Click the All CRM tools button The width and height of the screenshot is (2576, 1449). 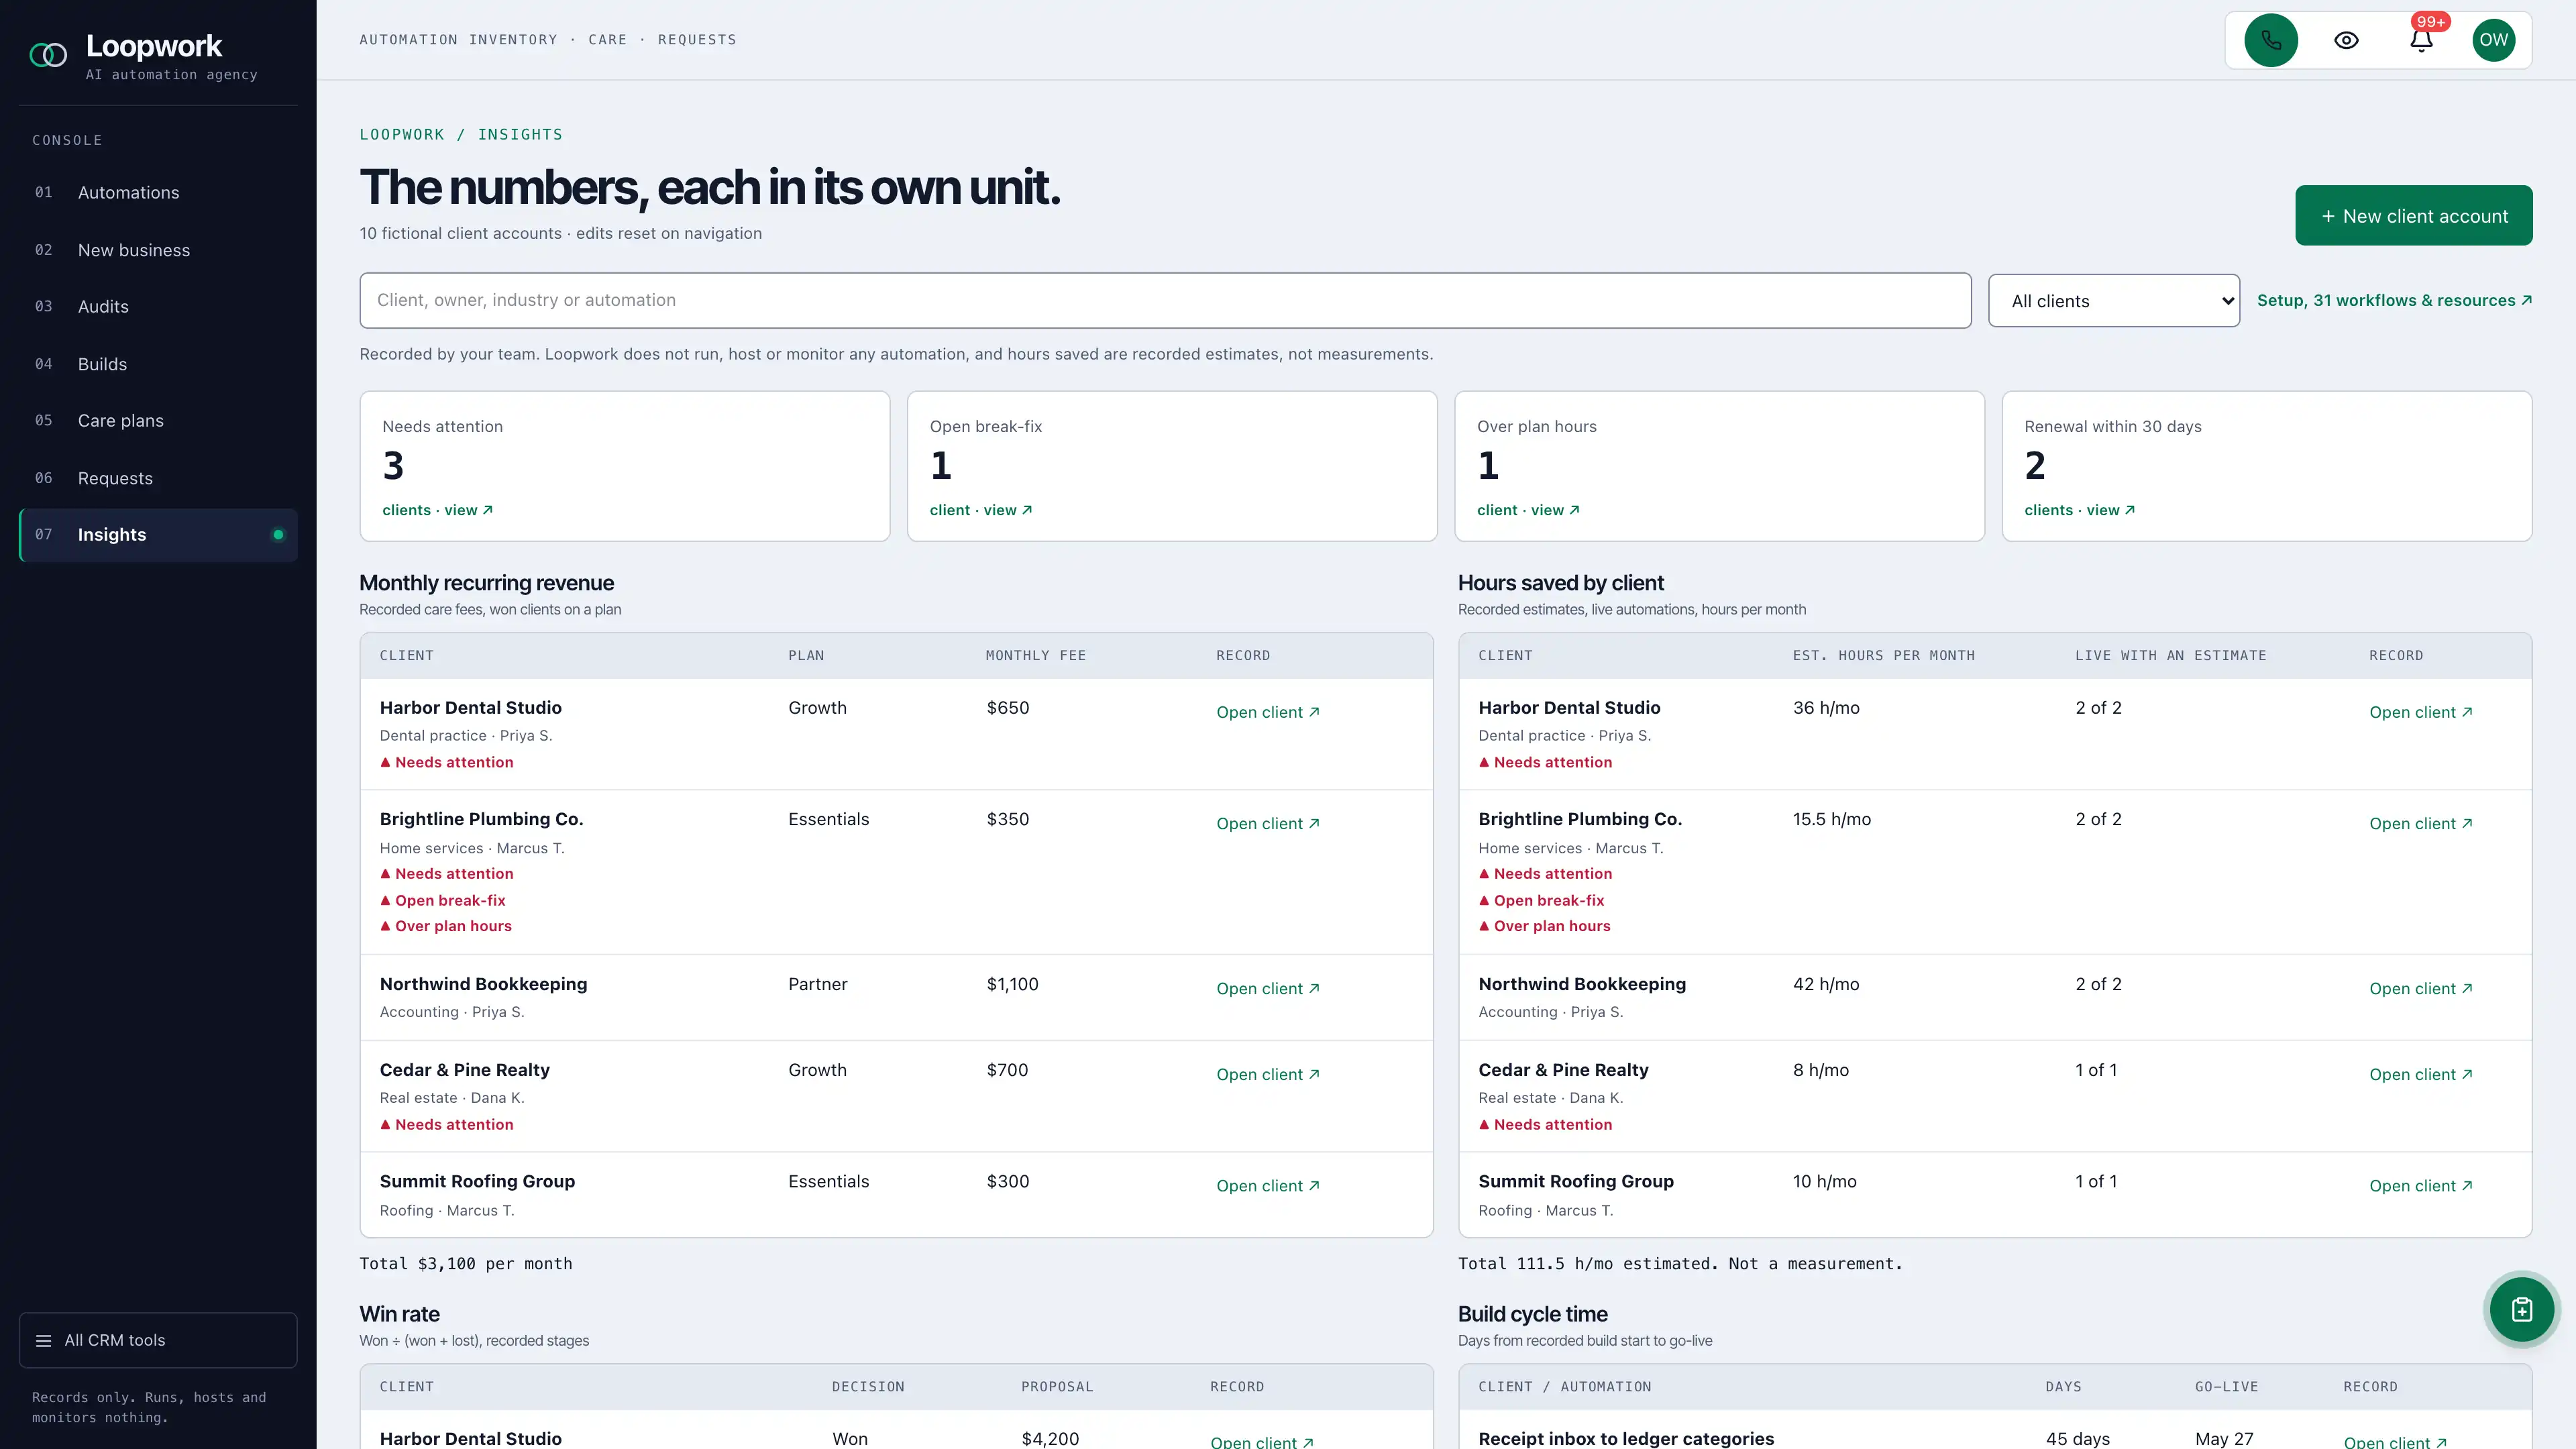click(x=158, y=1340)
